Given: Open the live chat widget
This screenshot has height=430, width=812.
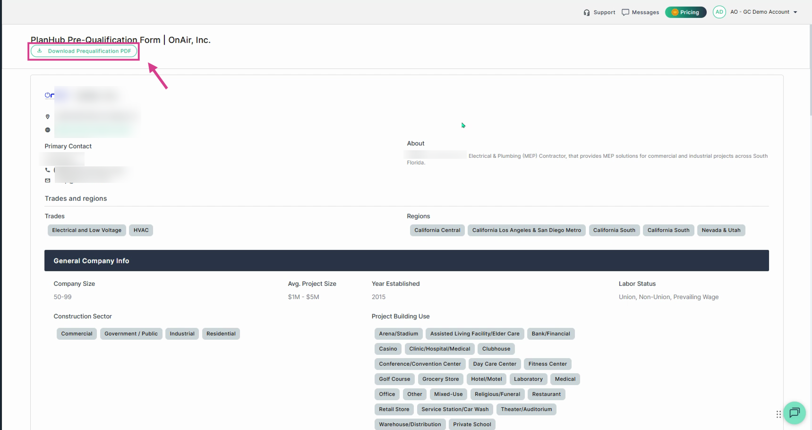Looking at the screenshot, I should point(795,413).
